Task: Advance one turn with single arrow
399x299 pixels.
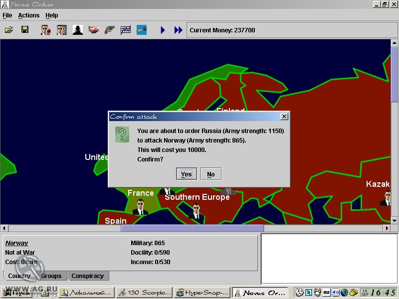Action: (x=163, y=30)
